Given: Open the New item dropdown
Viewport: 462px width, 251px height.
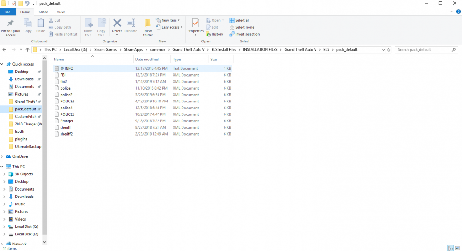Looking at the screenshot, I should 168,20.
